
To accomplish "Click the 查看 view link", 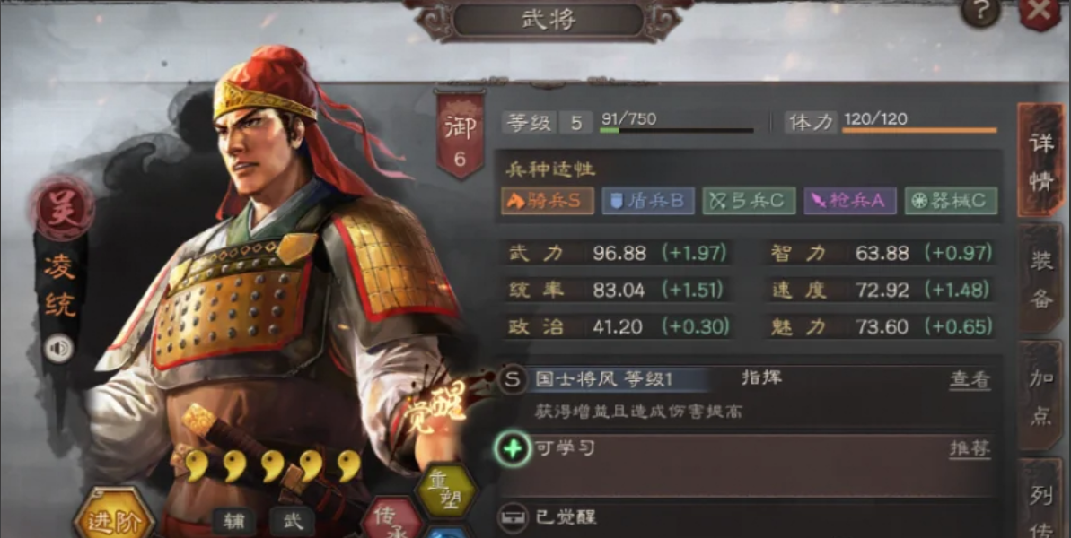I will point(970,380).
